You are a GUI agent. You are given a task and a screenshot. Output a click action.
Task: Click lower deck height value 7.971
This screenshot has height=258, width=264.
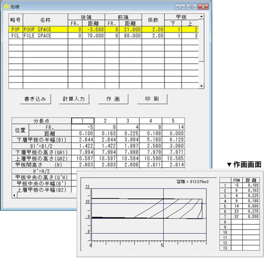[x=173, y=152]
